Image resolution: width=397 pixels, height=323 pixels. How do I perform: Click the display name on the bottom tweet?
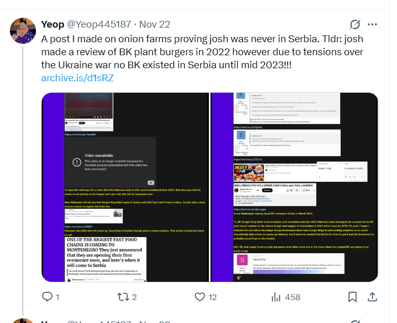[x=53, y=320]
